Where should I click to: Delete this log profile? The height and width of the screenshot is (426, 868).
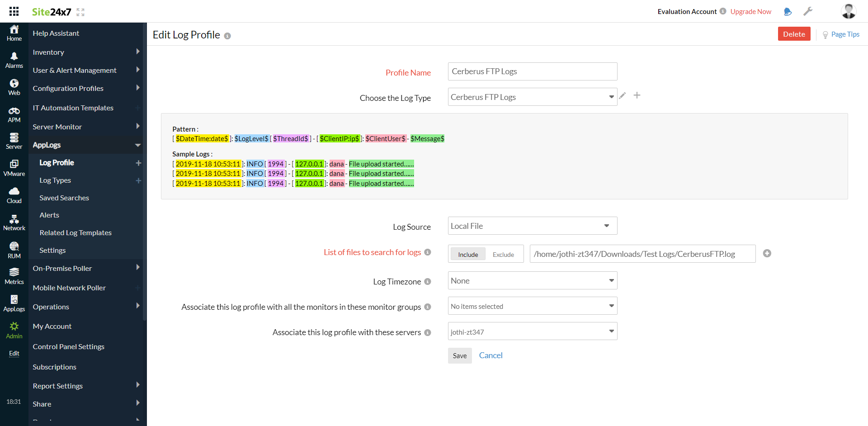point(794,33)
